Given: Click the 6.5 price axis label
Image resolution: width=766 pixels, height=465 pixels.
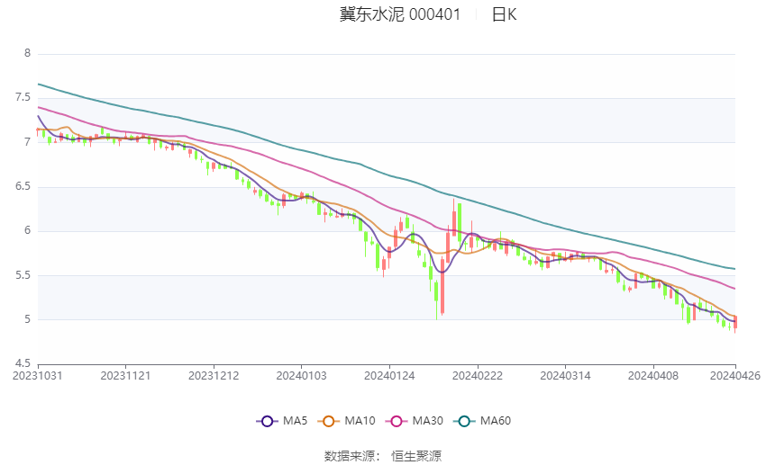Looking at the screenshot, I should coord(23,186).
